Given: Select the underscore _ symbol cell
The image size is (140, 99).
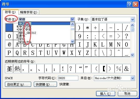Looking at the screenshot, I should click(x=126, y=52).
